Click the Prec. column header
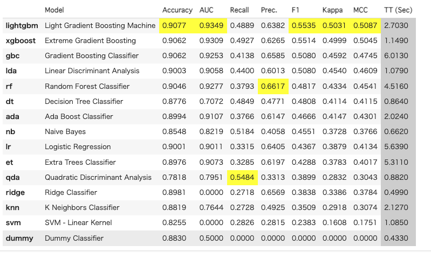The width and height of the screenshot is (431, 259). click(x=269, y=10)
